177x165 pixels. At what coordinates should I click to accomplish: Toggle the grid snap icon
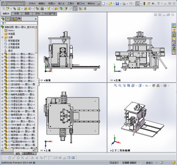[60, 158]
